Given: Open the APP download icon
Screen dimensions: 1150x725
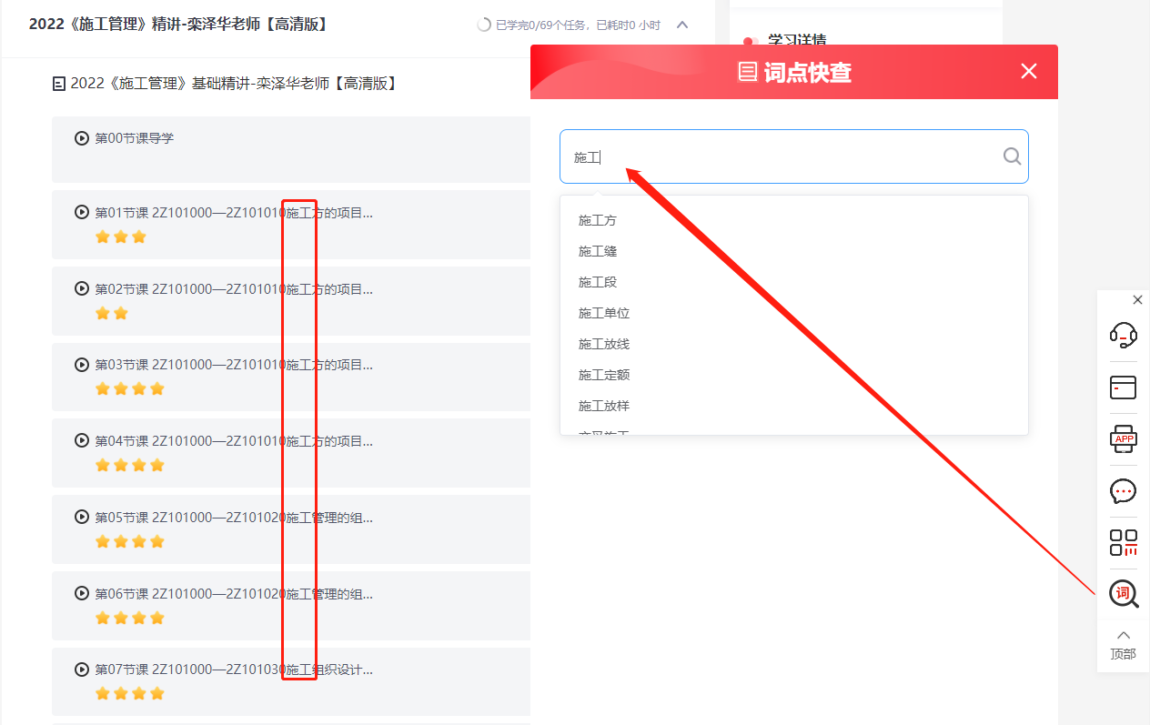Looking at the screenshot, I should point(1124,439).
